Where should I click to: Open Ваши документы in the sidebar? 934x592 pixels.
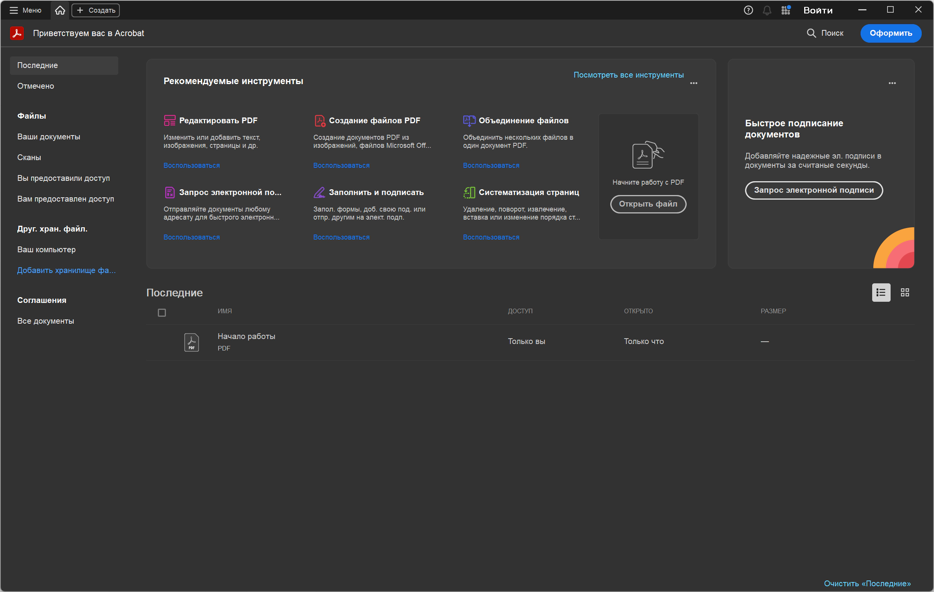49,137
